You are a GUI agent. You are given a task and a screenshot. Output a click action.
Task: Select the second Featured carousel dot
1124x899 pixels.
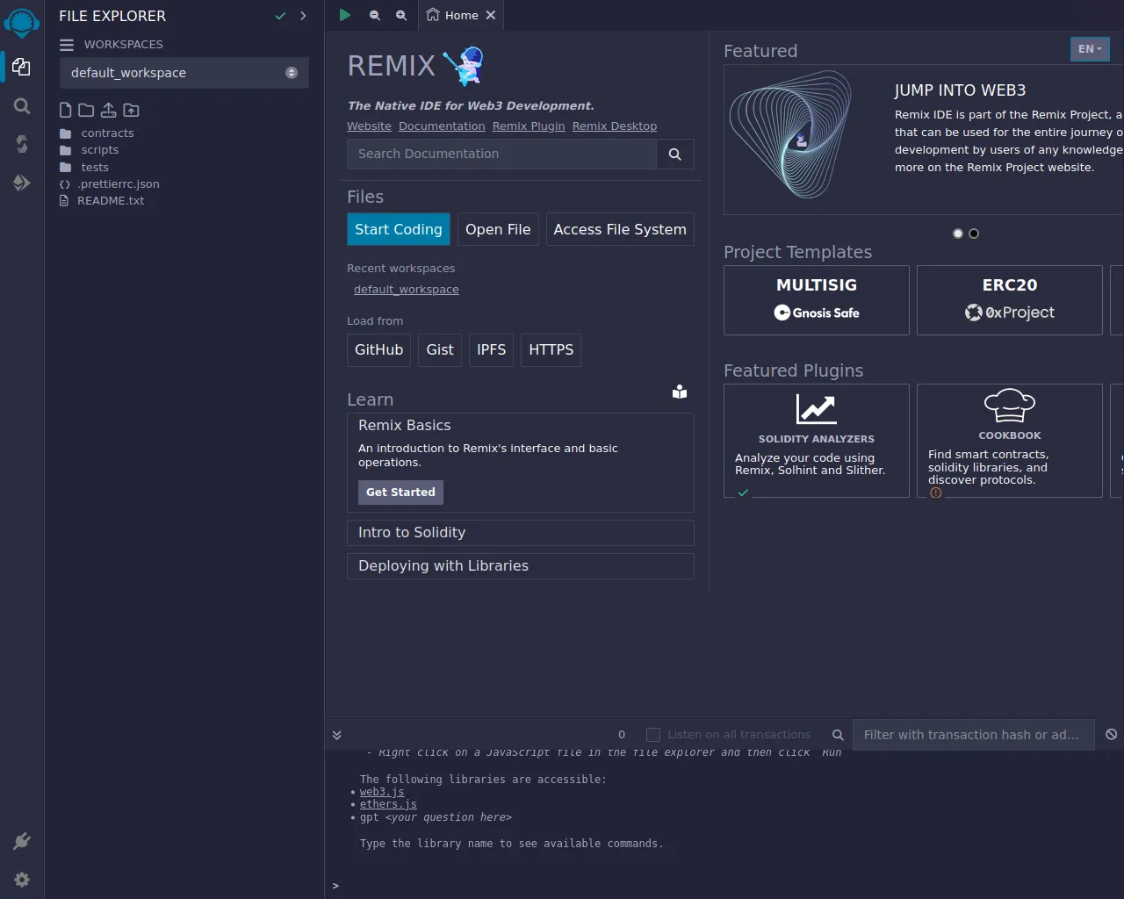(x=974, y=234)
